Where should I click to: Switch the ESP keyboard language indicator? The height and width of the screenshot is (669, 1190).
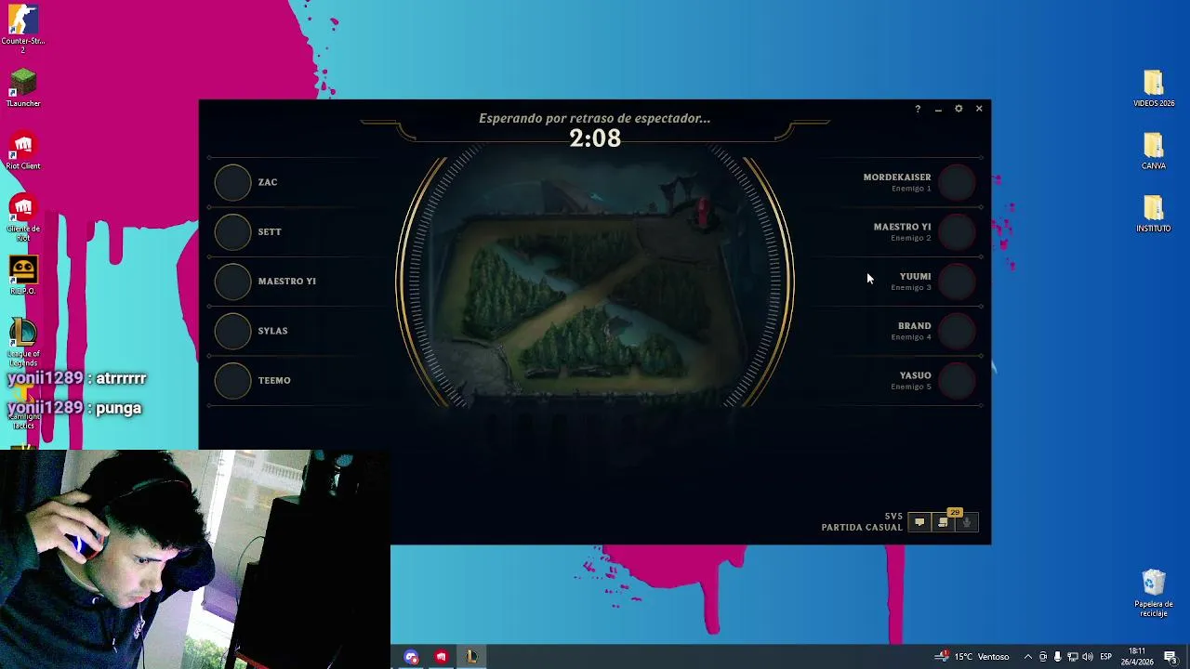(x=1105, y=657)
